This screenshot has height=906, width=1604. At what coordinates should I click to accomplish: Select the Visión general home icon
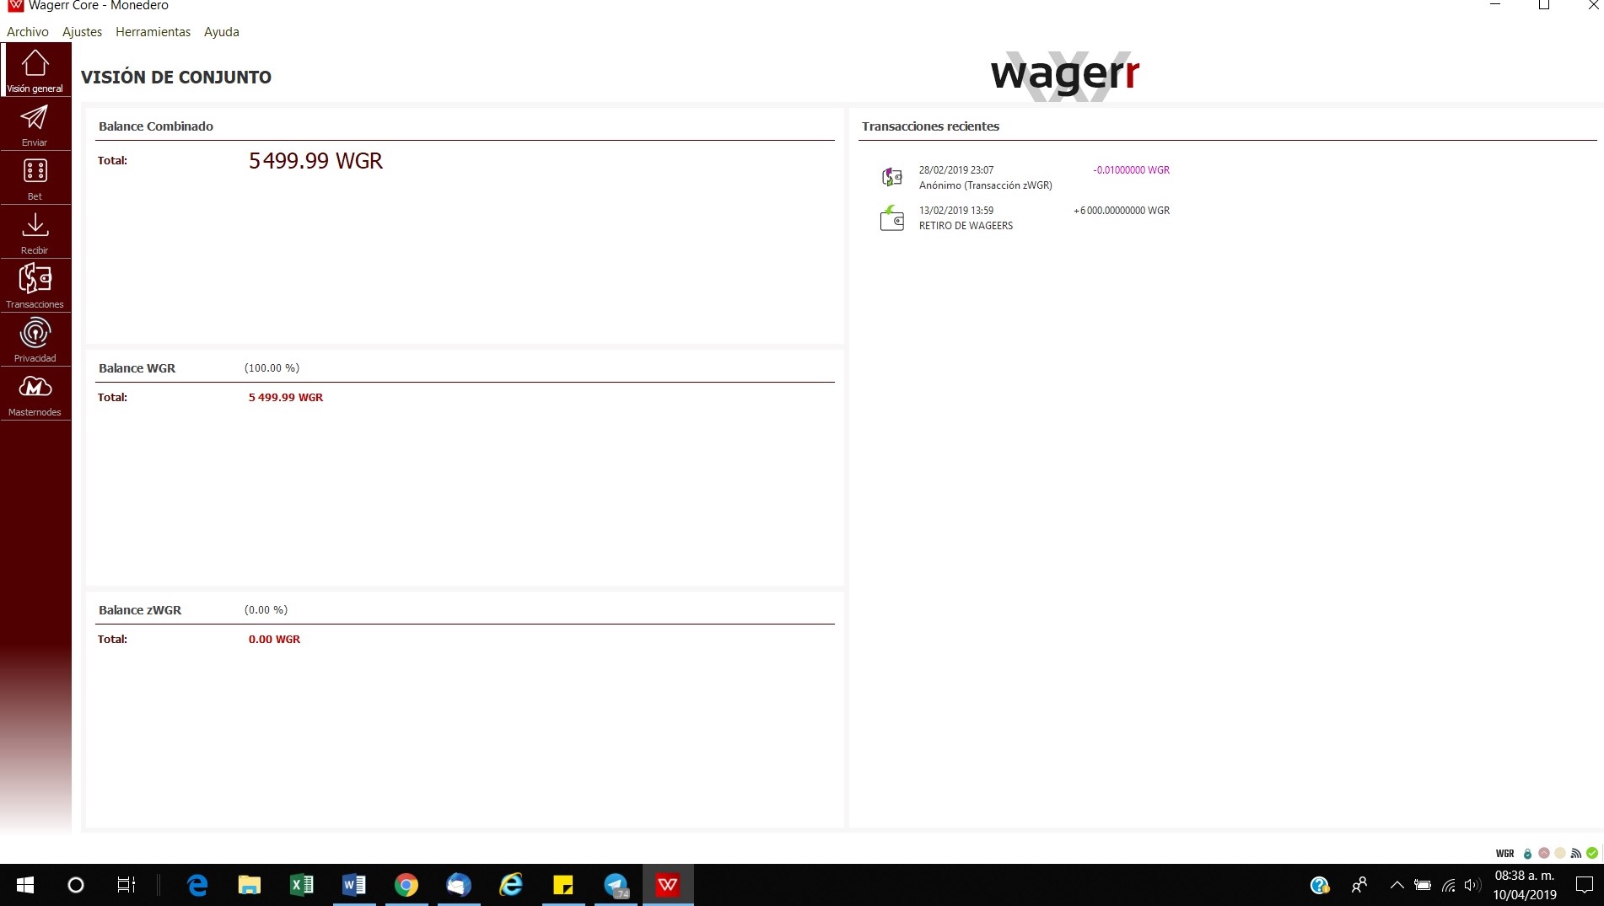[35, 70]
